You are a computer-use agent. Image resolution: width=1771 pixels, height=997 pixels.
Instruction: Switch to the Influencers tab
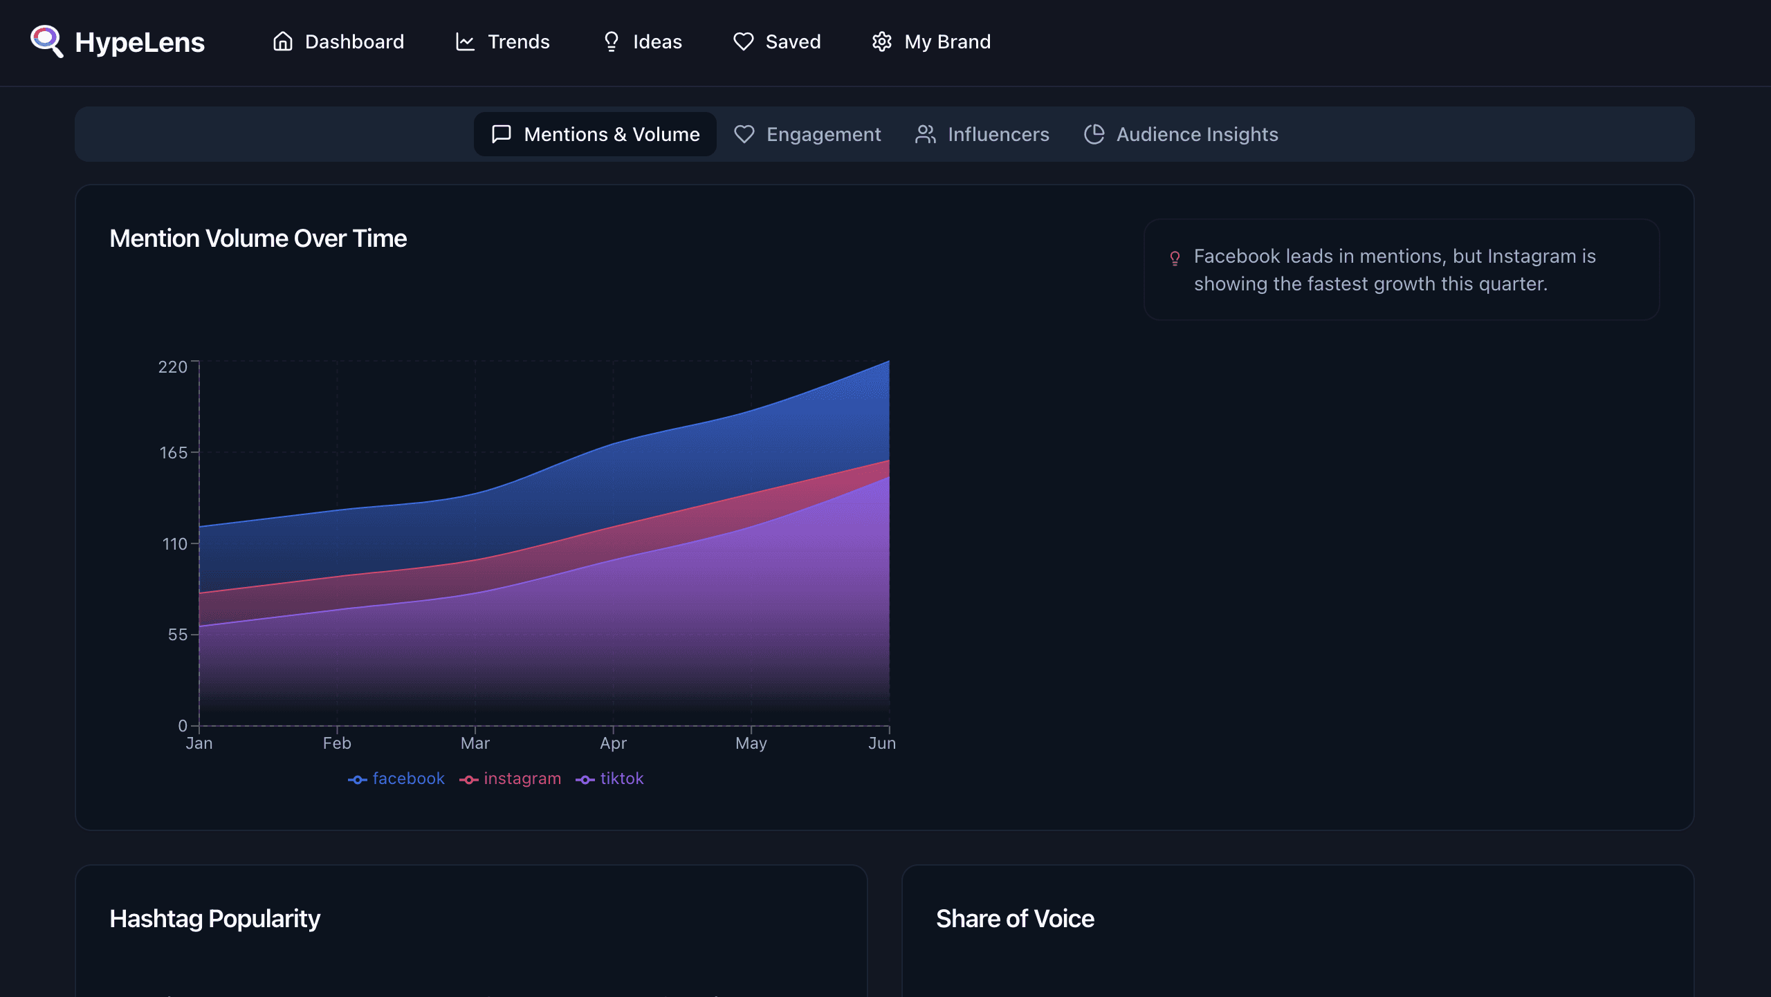[982, 134]
